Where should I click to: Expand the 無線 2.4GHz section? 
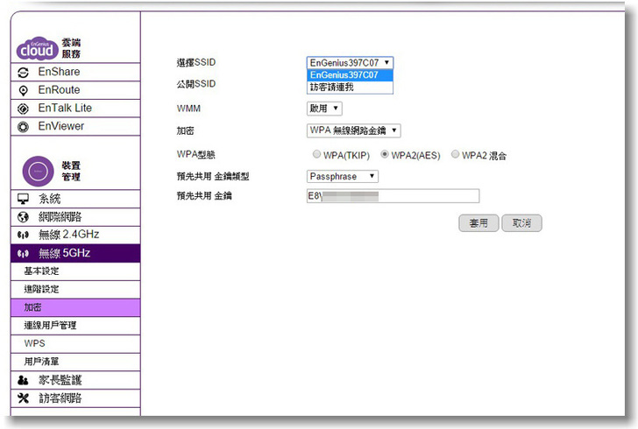(x=75, y=235)
